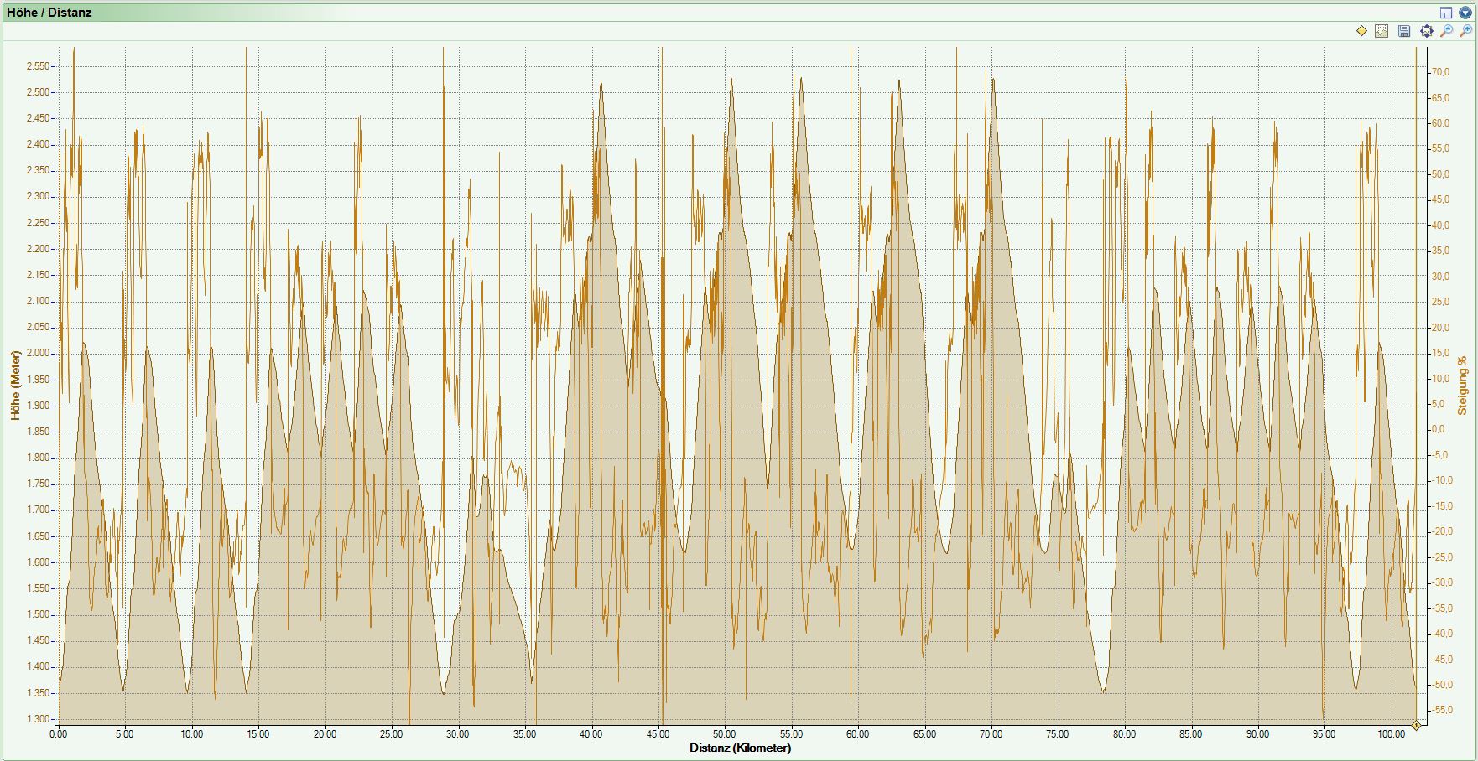Click the "Höhe / Distanz" panel title
The height and width of the screenshot is (761, 1478).
[49, 13]
